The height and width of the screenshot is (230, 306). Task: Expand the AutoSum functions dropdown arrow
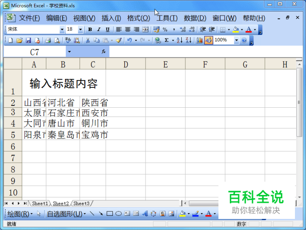coord(173,40)
